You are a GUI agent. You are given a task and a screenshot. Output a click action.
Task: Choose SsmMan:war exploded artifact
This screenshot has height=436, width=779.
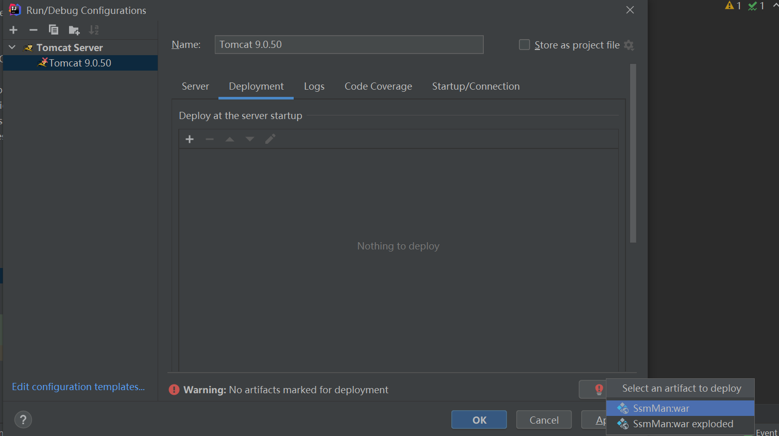(x=680, y=424)
